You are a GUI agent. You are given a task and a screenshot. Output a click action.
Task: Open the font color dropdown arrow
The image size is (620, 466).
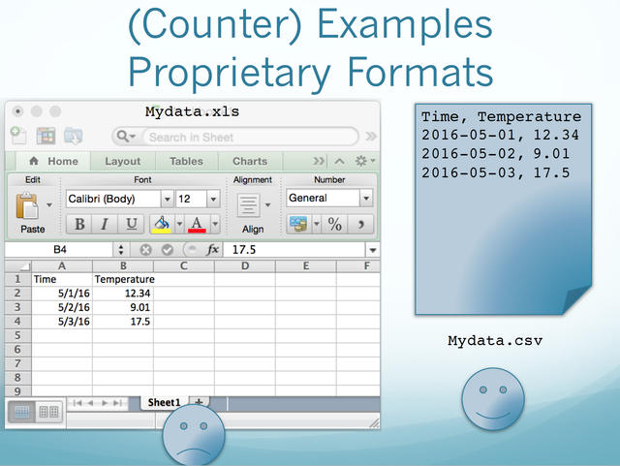click(215, 225)
